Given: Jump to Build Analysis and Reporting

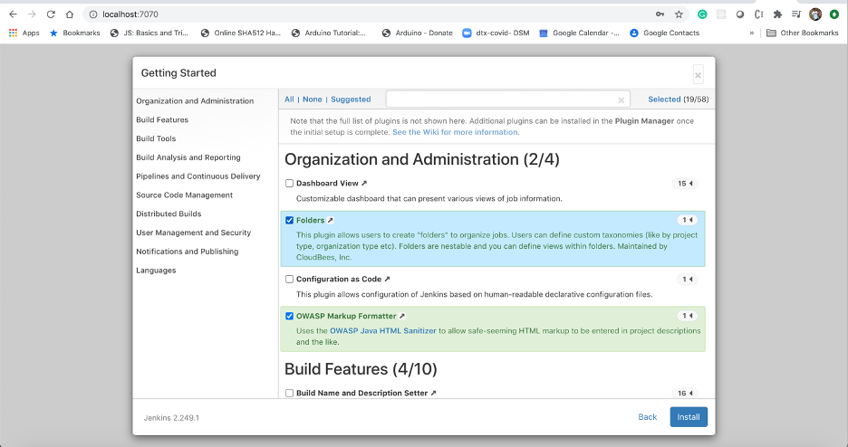Looking at the screenshot, I should pyautogui.click(x=188, y=157).
